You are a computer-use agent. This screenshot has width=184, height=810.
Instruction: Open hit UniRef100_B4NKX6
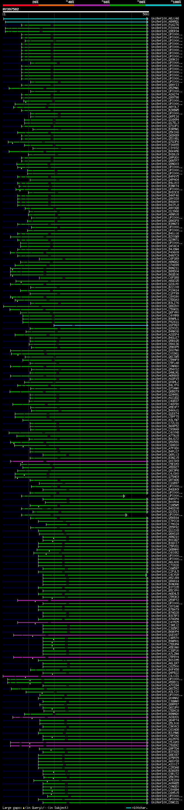(x=165, y=331)
